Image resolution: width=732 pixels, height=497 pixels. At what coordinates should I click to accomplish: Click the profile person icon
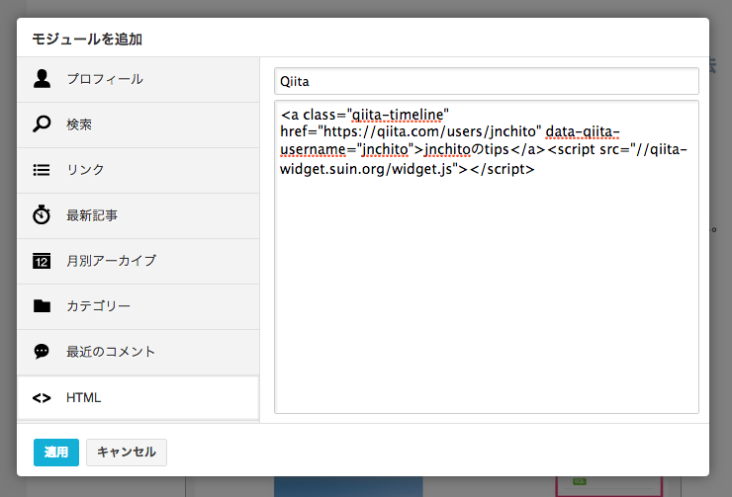[42, 79]
